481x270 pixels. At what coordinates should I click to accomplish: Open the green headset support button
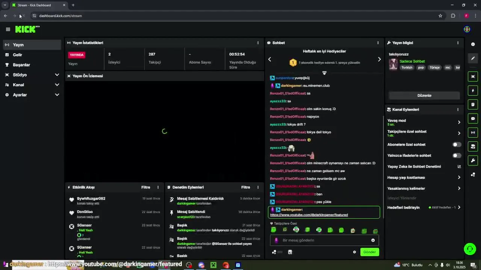pyautogui.click(x=470, y=249)
